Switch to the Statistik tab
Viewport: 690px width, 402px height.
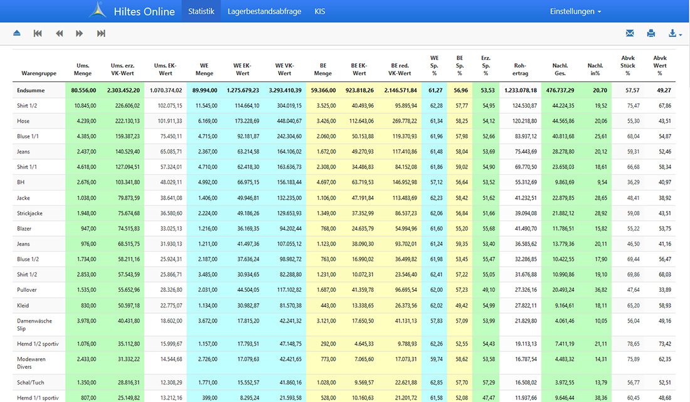coord(201,11)
